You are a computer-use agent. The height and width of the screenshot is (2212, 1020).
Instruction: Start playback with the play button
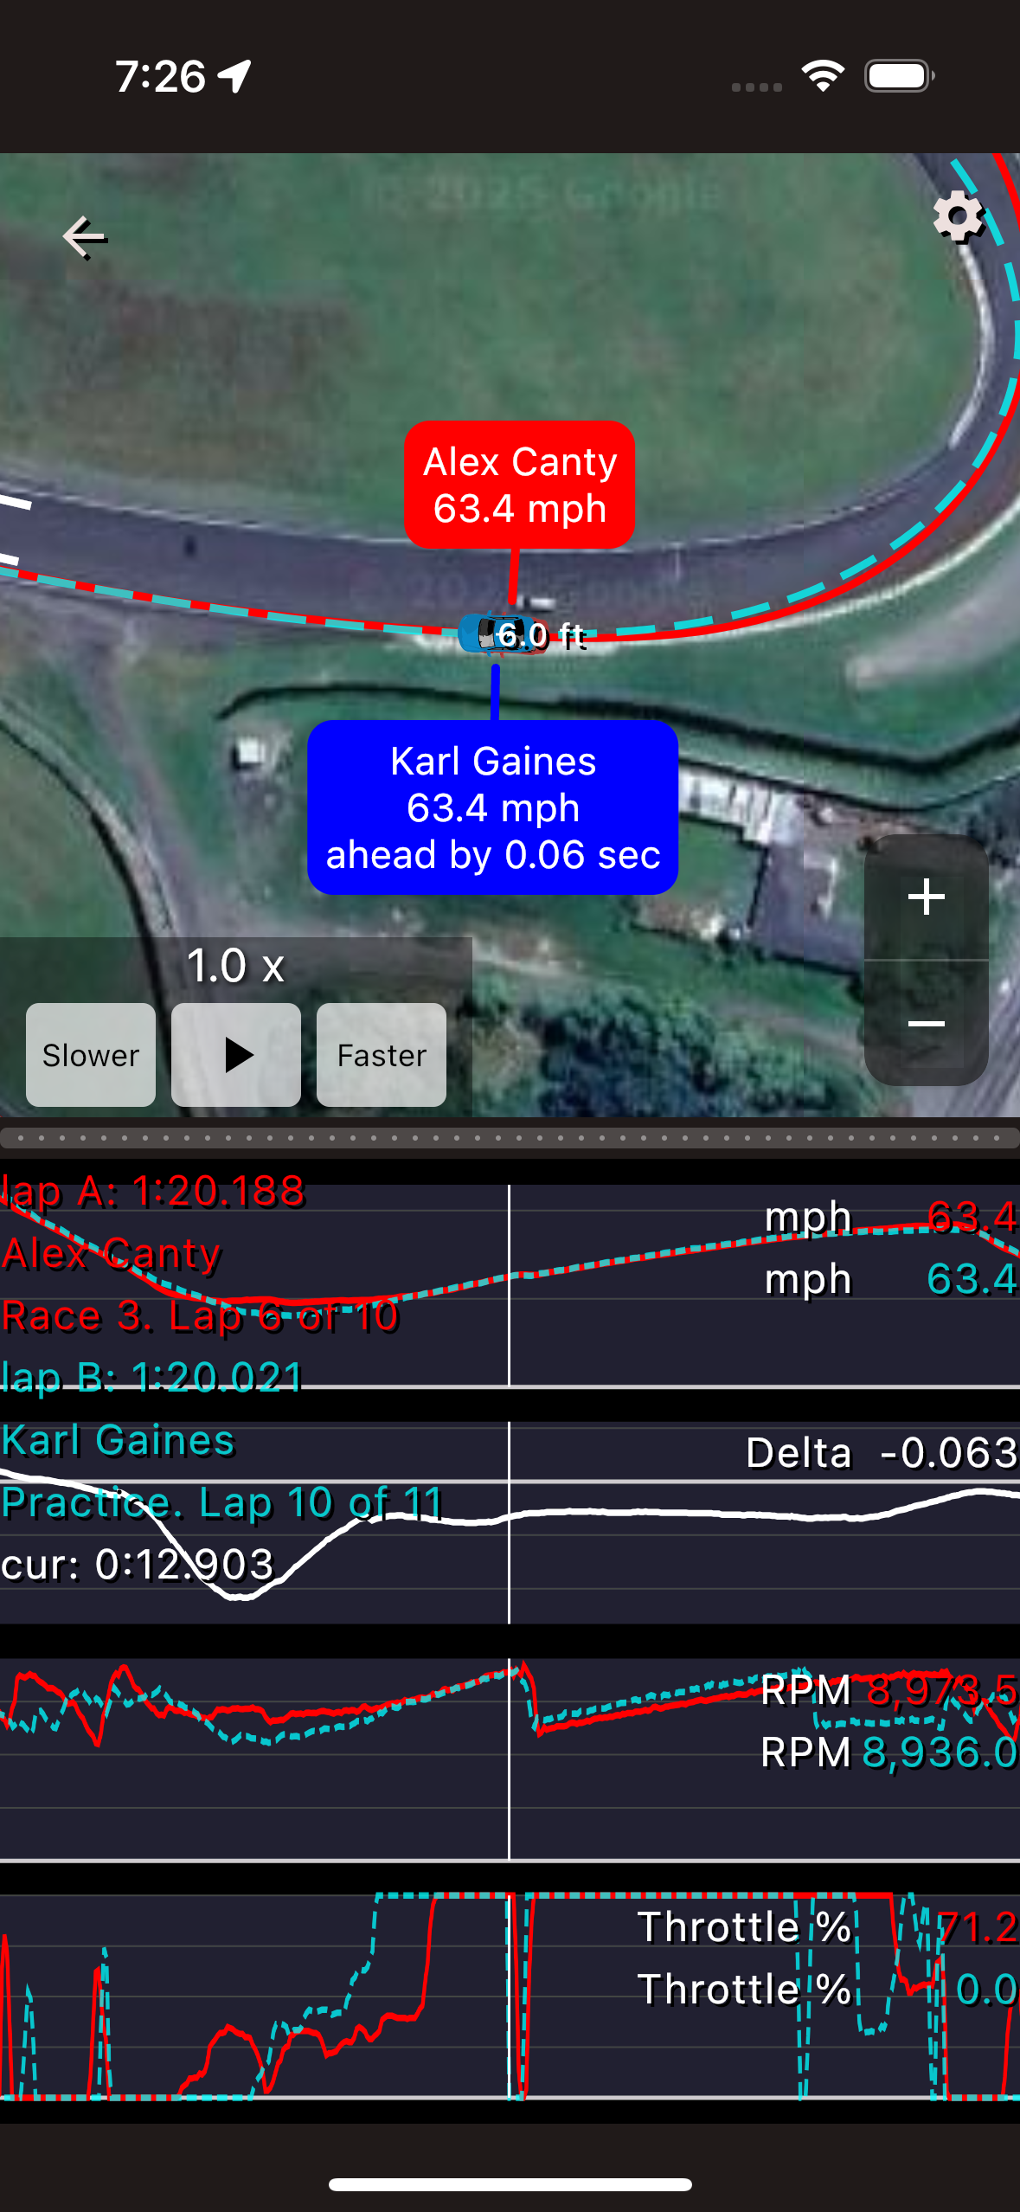point(236,1055)
